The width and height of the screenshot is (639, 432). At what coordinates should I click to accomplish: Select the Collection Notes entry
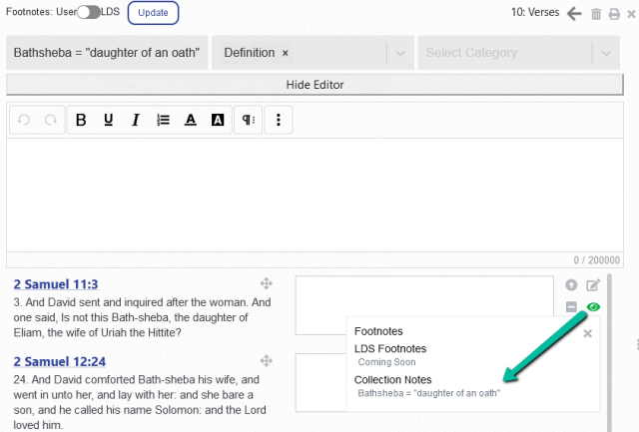pyautogui.click(x=395, y=380)
